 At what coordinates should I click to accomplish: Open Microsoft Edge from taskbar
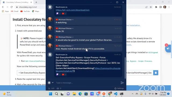(x=80, y=94)
